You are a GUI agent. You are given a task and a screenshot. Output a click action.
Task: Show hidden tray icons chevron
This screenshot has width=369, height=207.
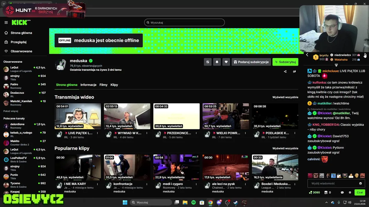[326, 202]
